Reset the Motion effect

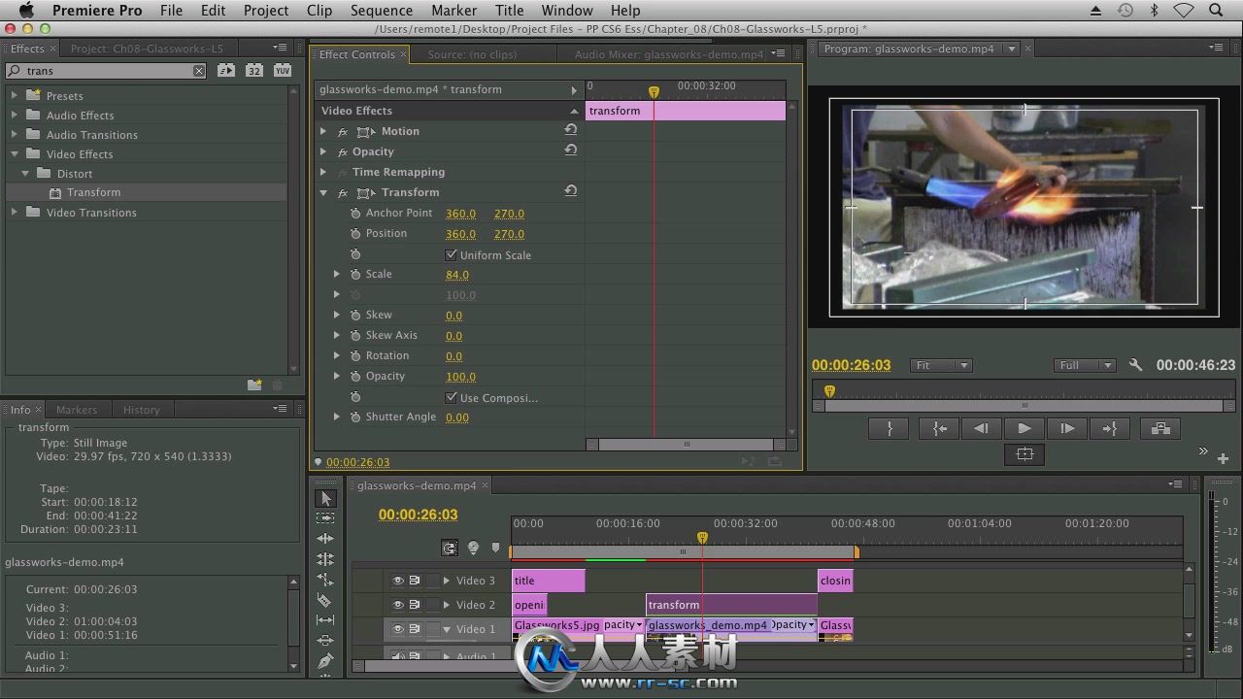(571, 130)
